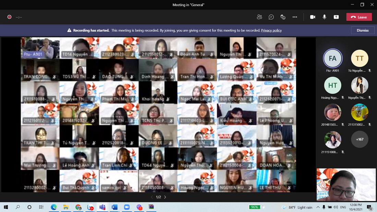This screenshot has height=212, width=377.
Task: Click the 1/2 page indicator
Action: tap(158, 197)
